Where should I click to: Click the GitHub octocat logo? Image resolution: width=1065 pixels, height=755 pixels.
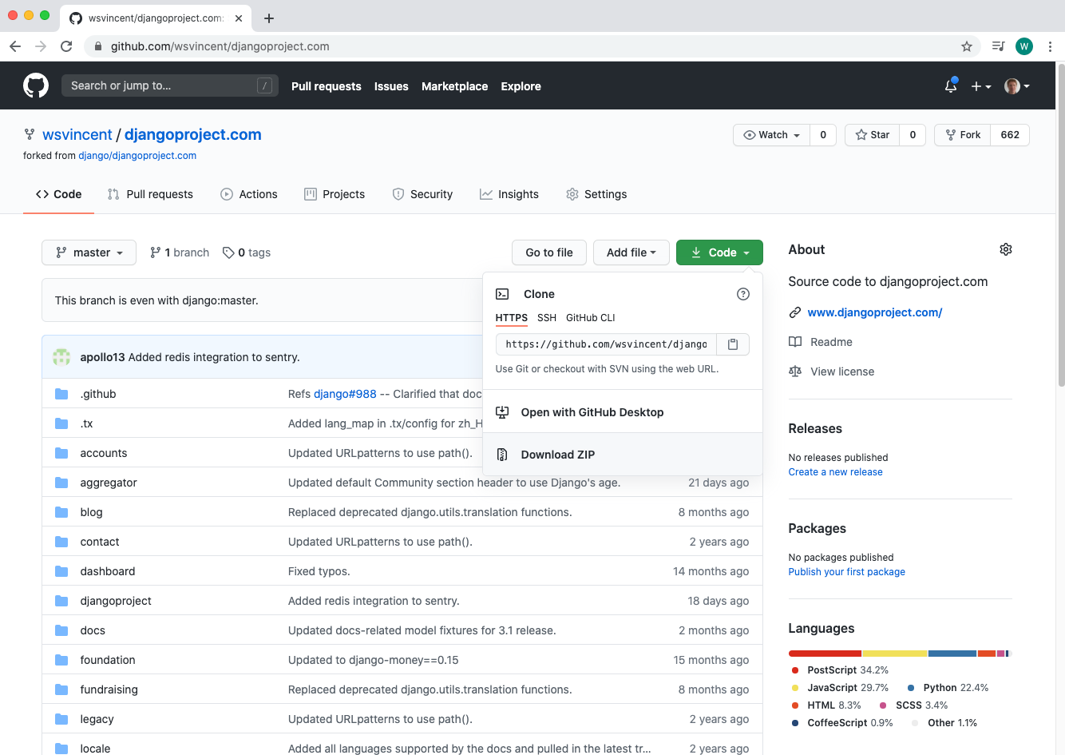click(x=36, y=85)
